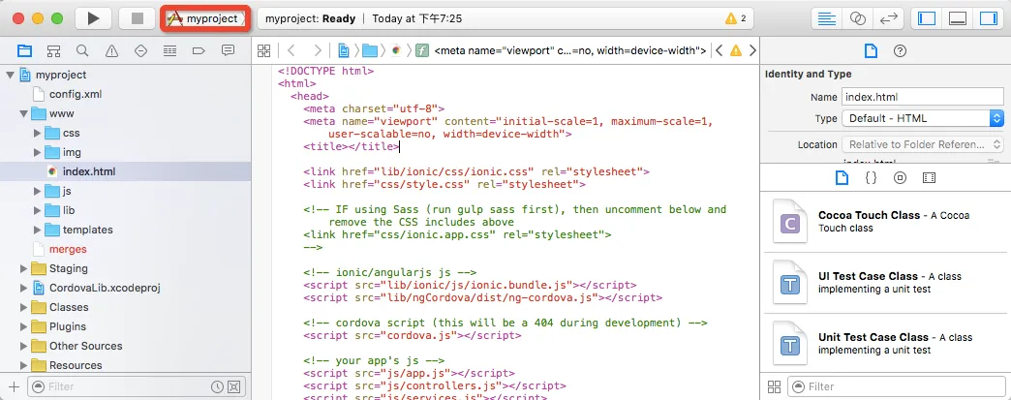1011x400 pixels.
Task: Show the File inspector
Action: click(871, 50)
